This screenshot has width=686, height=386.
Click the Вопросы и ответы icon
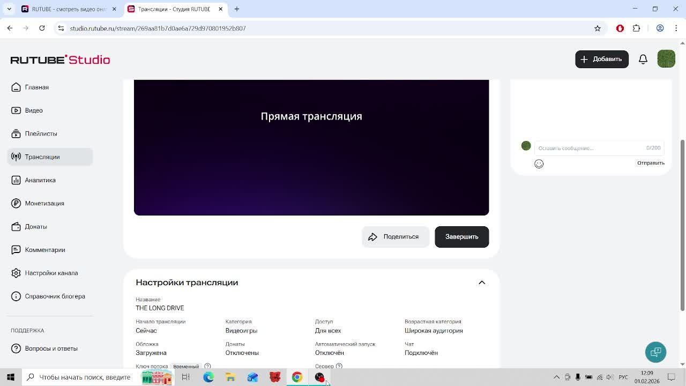coord(16,348)
